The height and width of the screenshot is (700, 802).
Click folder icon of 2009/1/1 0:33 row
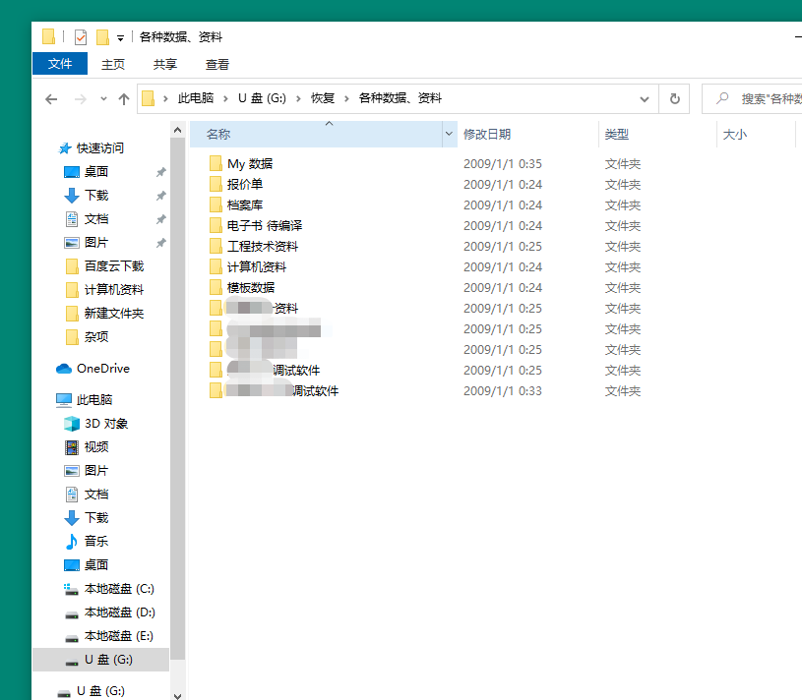click(216, 391)
